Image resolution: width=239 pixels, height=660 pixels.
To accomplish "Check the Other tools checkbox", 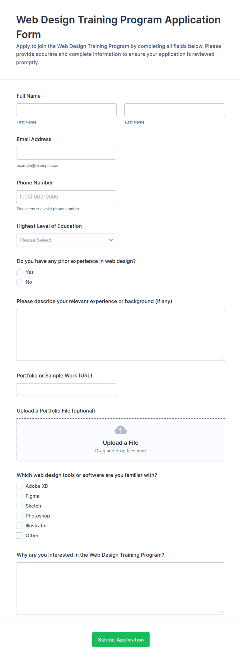I will point(19,536).
